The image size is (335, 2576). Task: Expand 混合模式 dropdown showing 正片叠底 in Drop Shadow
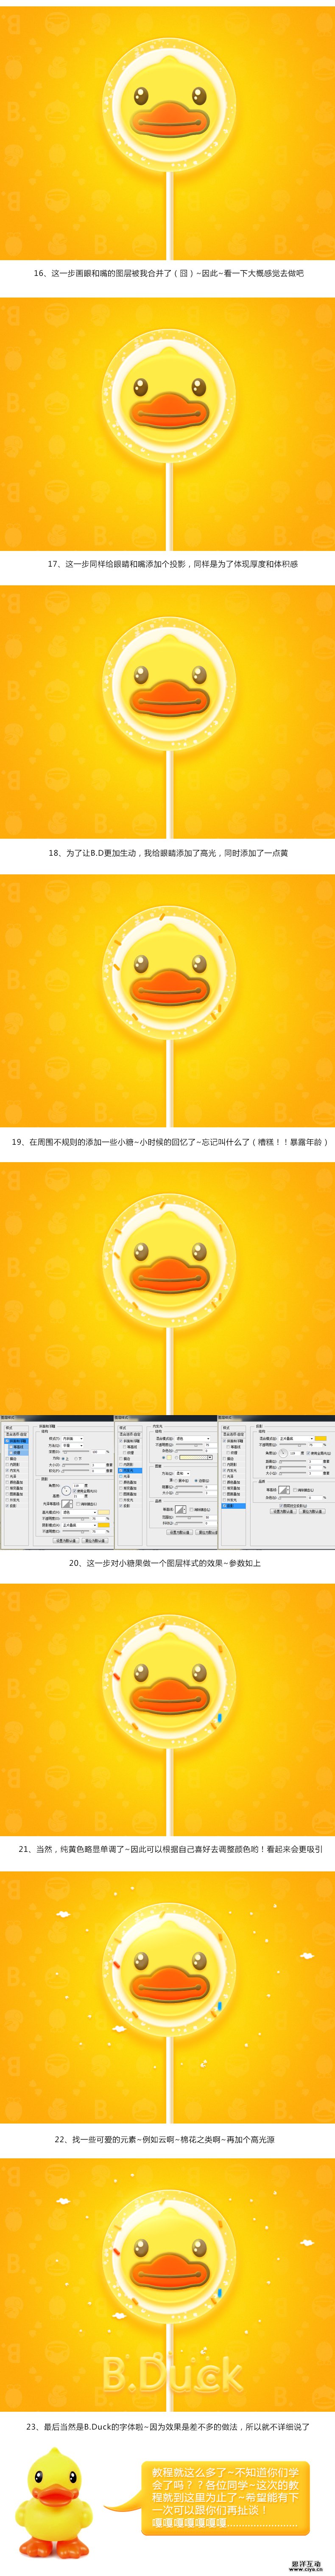296,1439
